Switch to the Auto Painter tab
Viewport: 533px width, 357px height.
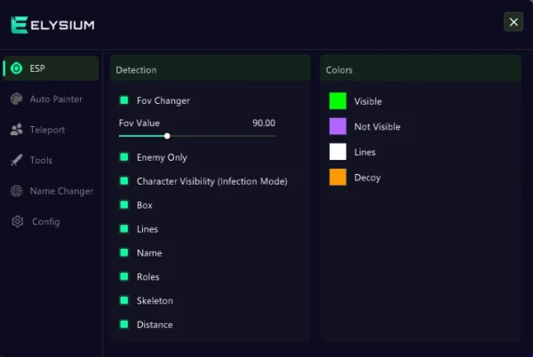coord(51,99)
